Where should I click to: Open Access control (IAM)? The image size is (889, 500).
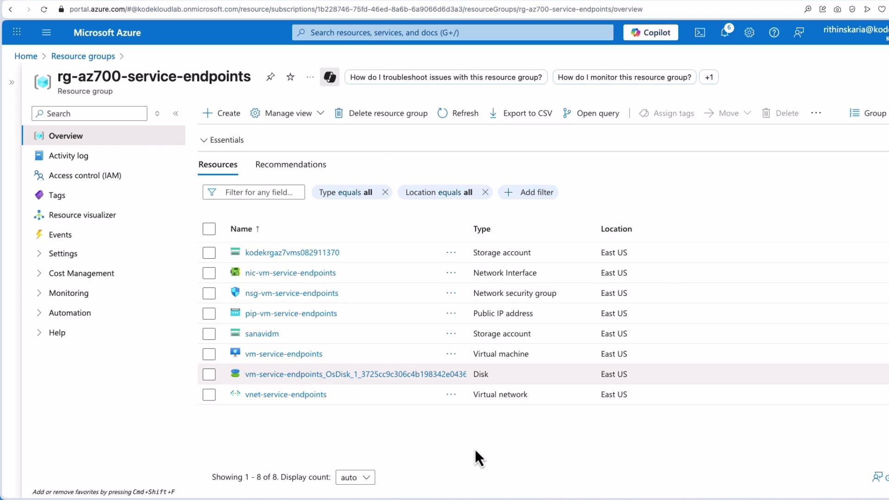click(x=85, y=175)
